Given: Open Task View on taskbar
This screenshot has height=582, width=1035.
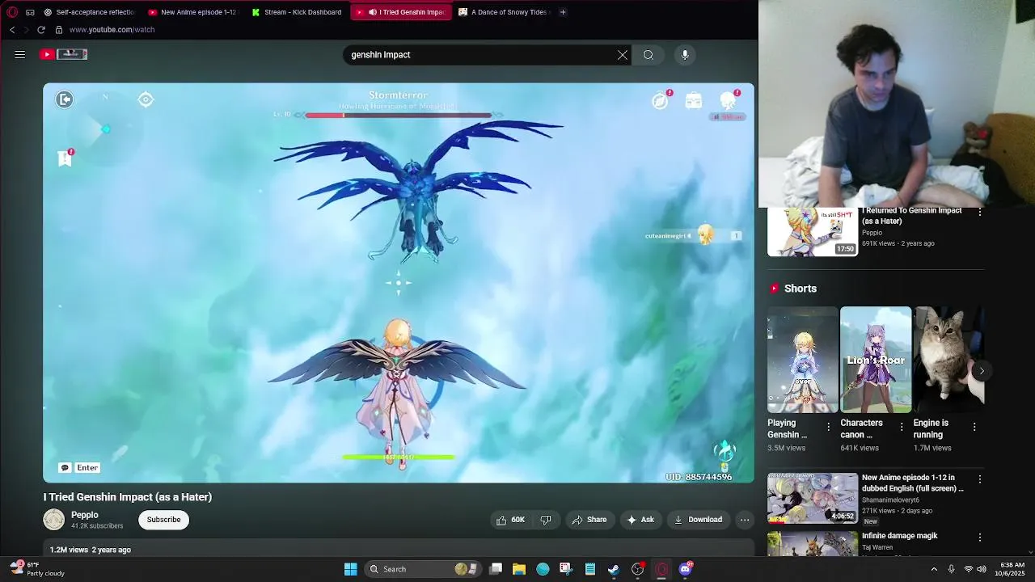Looking at the screenshot, I should click(496, 569).
